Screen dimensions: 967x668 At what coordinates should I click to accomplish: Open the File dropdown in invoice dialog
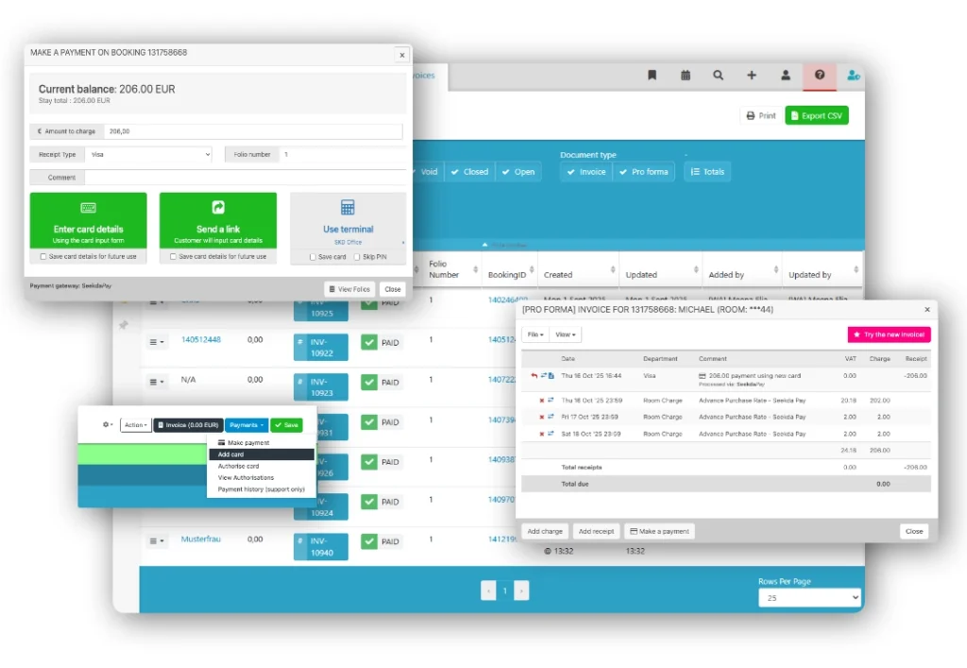click(534, 334)
